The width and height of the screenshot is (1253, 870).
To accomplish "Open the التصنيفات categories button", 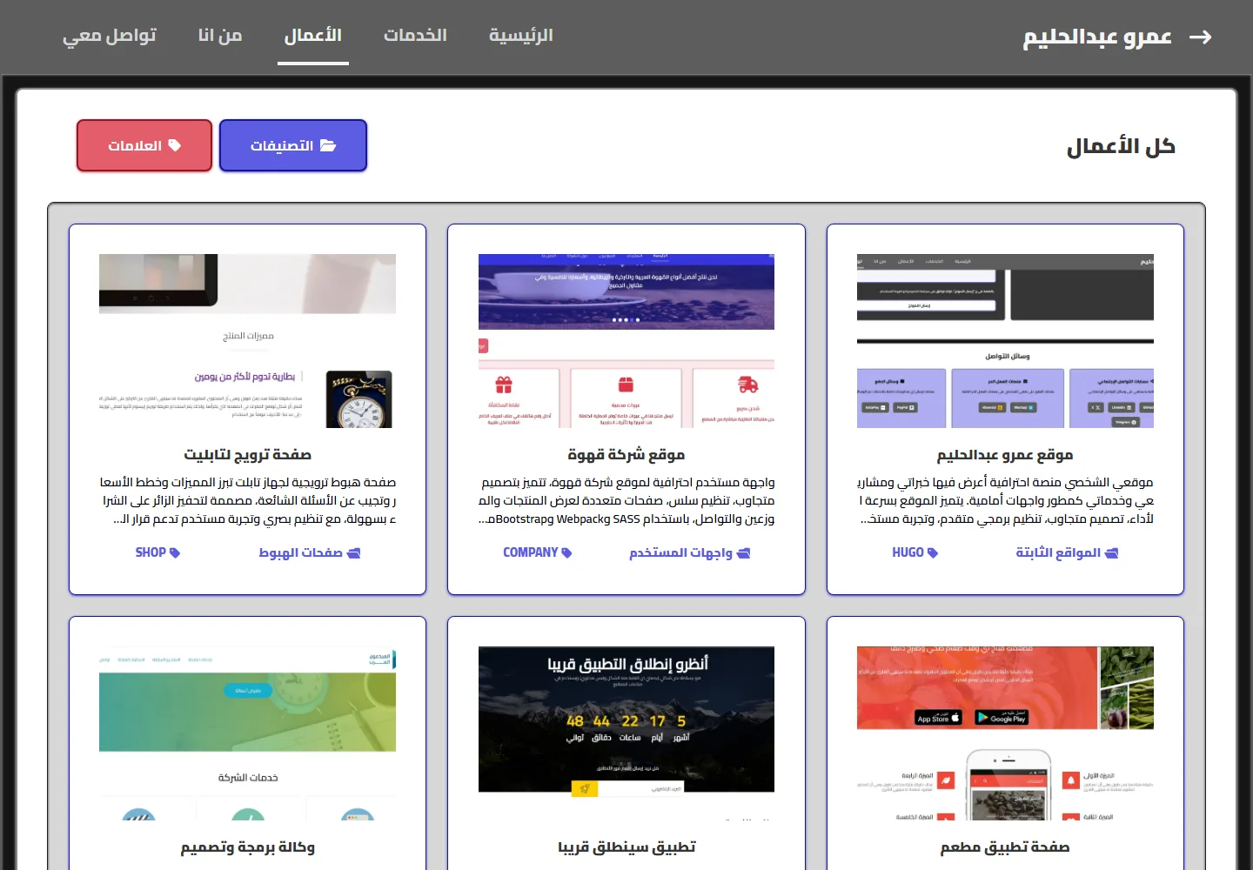I will 293,145.
